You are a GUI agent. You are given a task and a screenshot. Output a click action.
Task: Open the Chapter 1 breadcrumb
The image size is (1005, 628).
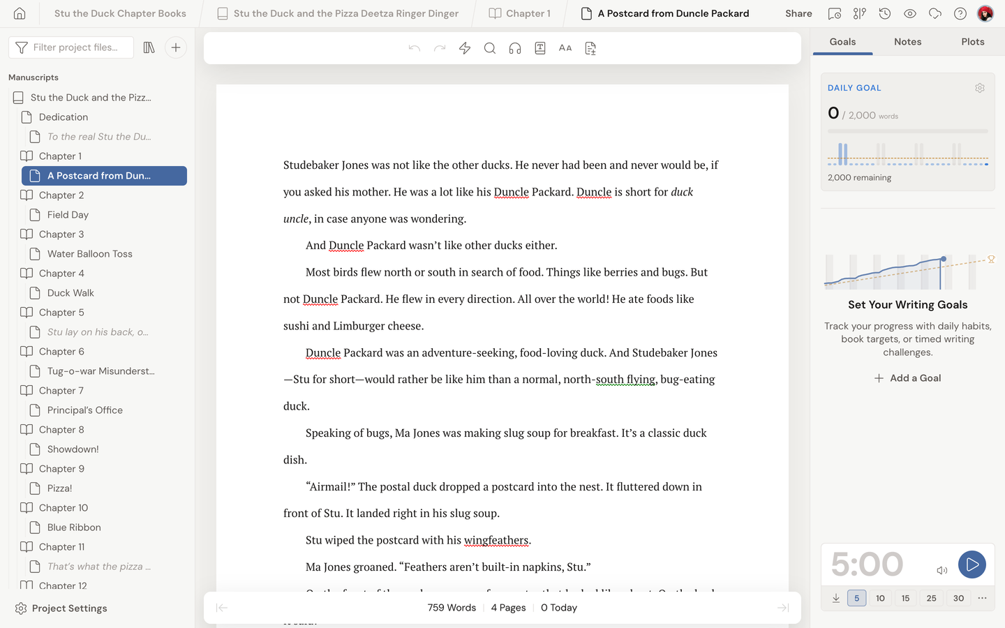click(520, 13)
